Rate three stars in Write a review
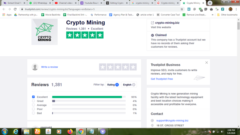The width and height of the screenshot is (240, 135). 118,67
